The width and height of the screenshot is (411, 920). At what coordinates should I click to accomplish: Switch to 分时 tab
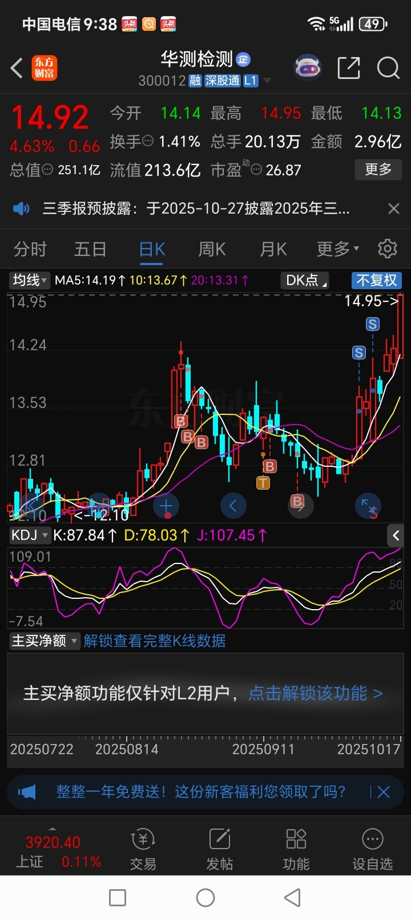point(30,249)
